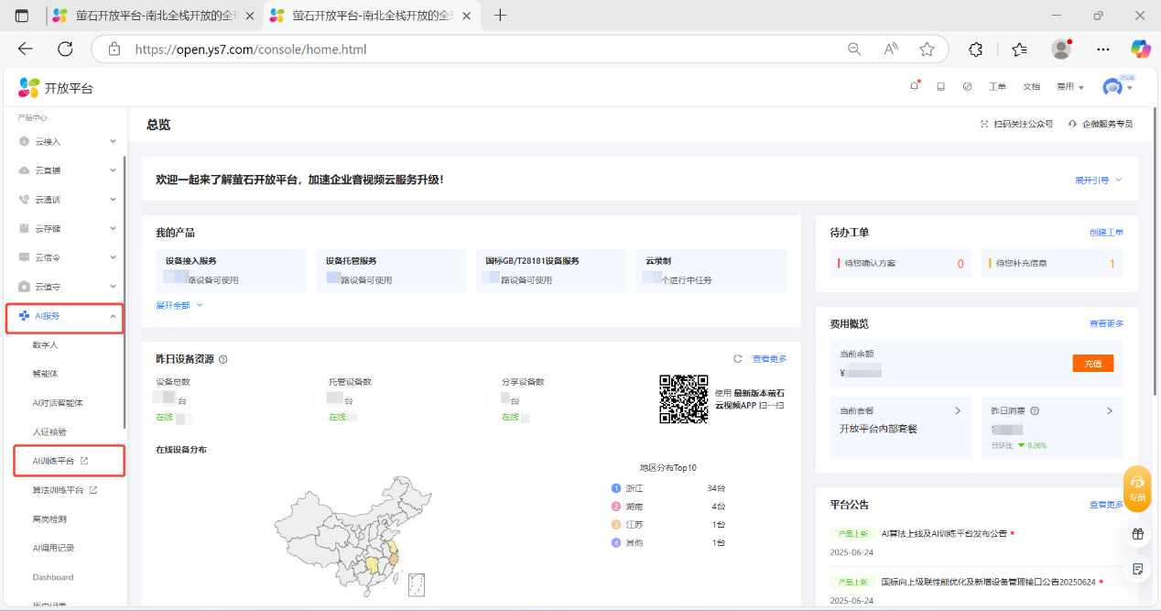Open 算法训练平台 in the sidebar

coord(66,490)
